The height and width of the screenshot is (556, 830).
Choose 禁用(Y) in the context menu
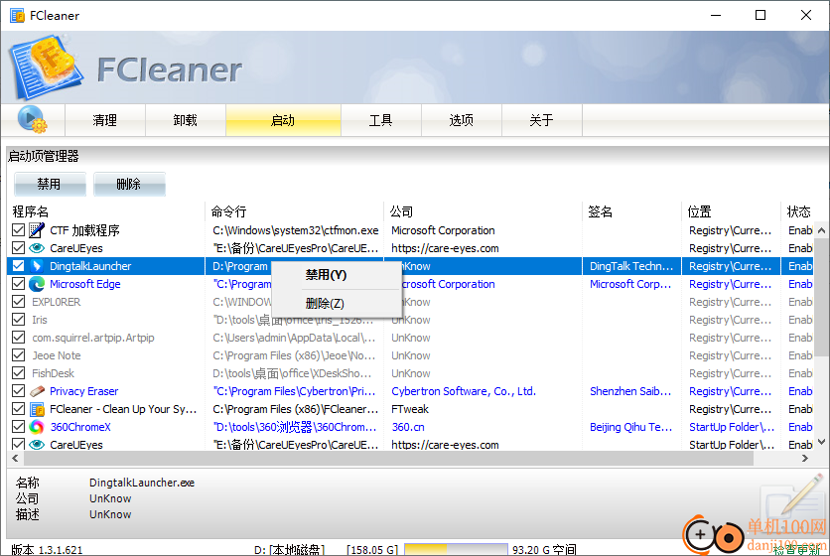336,275
